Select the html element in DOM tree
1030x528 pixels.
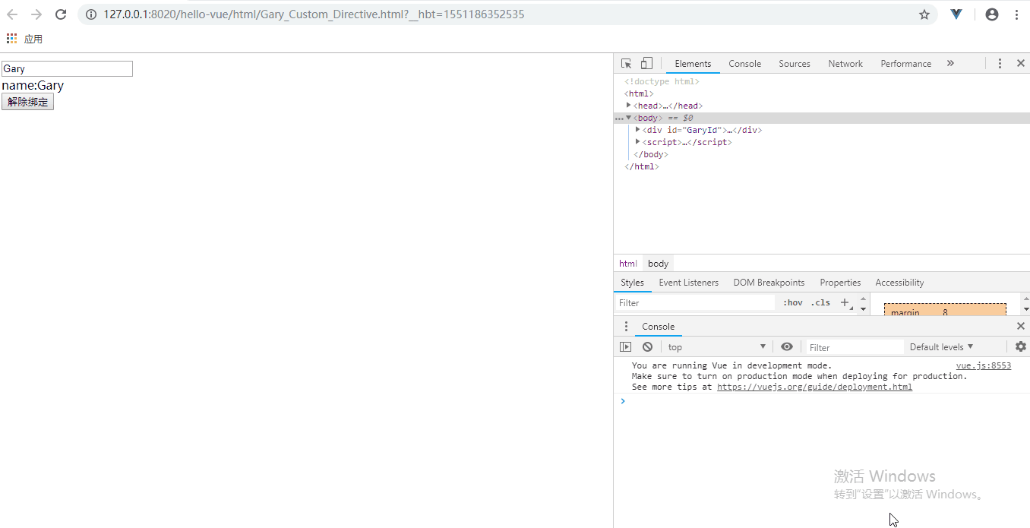tap(639, 93)
